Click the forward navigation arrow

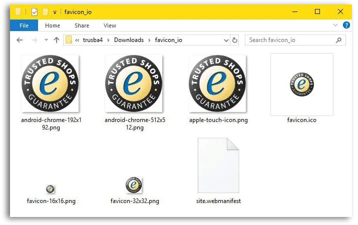pyautogui.click(x=35, y=40)
